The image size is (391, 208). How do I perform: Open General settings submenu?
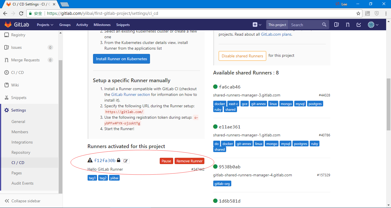pyautogui.click(x=18, y=122)
